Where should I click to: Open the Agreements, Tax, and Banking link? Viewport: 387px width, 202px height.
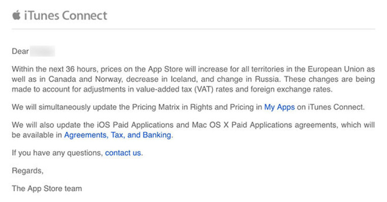pos(118,135)
